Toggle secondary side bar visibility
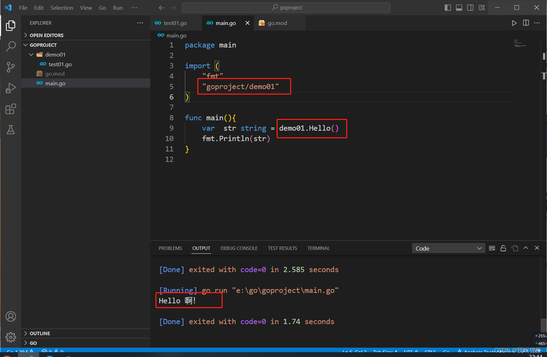 (x=470, y=8)
